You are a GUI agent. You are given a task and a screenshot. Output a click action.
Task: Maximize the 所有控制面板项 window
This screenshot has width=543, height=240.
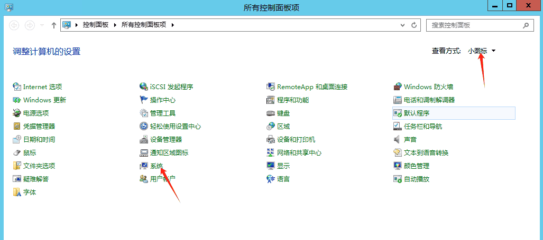509,5
